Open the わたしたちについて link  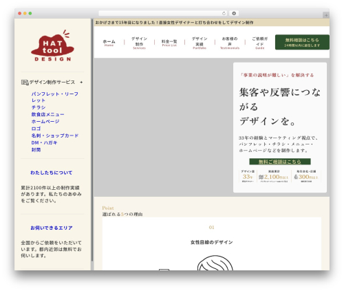pos(52,173)
